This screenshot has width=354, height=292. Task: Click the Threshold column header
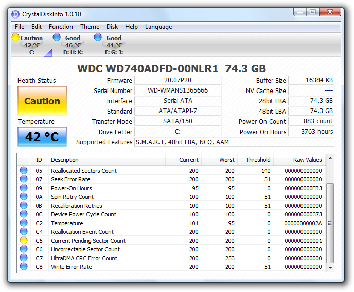pyautogui.click(x=258, y=160)
